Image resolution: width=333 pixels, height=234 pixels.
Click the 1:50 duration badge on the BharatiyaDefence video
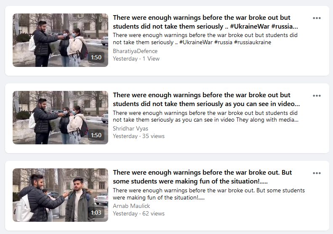tap(96, 58)
